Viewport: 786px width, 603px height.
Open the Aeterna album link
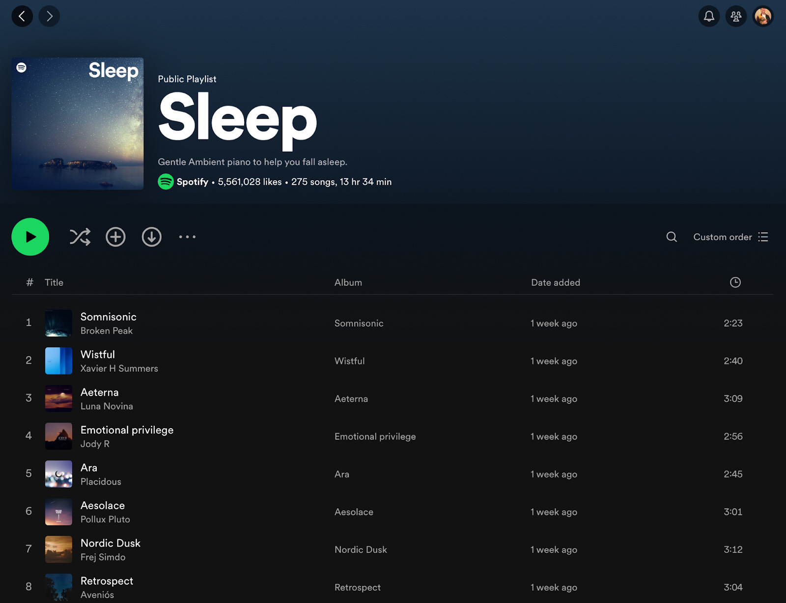point(351,399)
